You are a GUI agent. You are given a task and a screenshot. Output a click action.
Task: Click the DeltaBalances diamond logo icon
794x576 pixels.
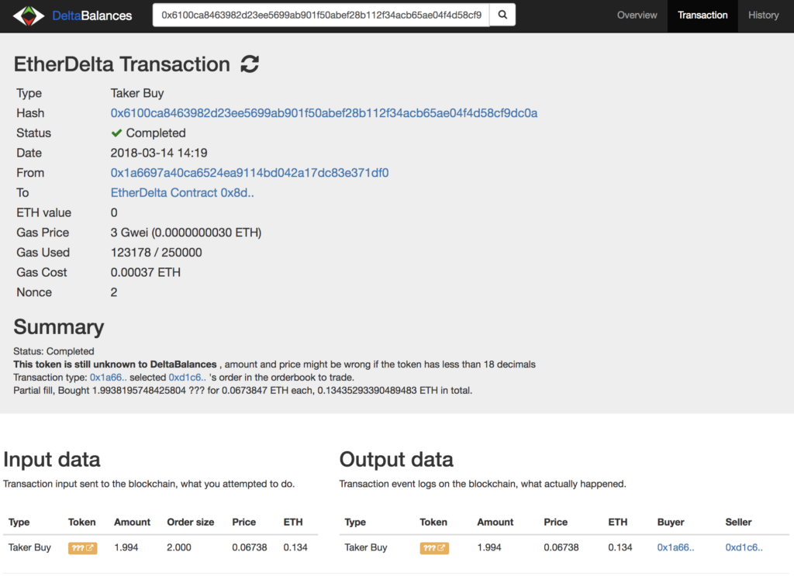(x=29, y=16)
